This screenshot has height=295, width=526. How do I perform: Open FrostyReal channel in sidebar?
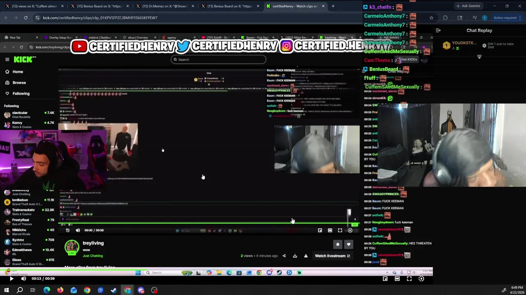pyautogui.click(x=29, y=222)
